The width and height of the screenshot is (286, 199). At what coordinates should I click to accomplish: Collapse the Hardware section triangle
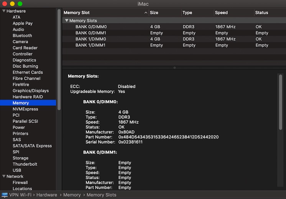tap(4, 11)
